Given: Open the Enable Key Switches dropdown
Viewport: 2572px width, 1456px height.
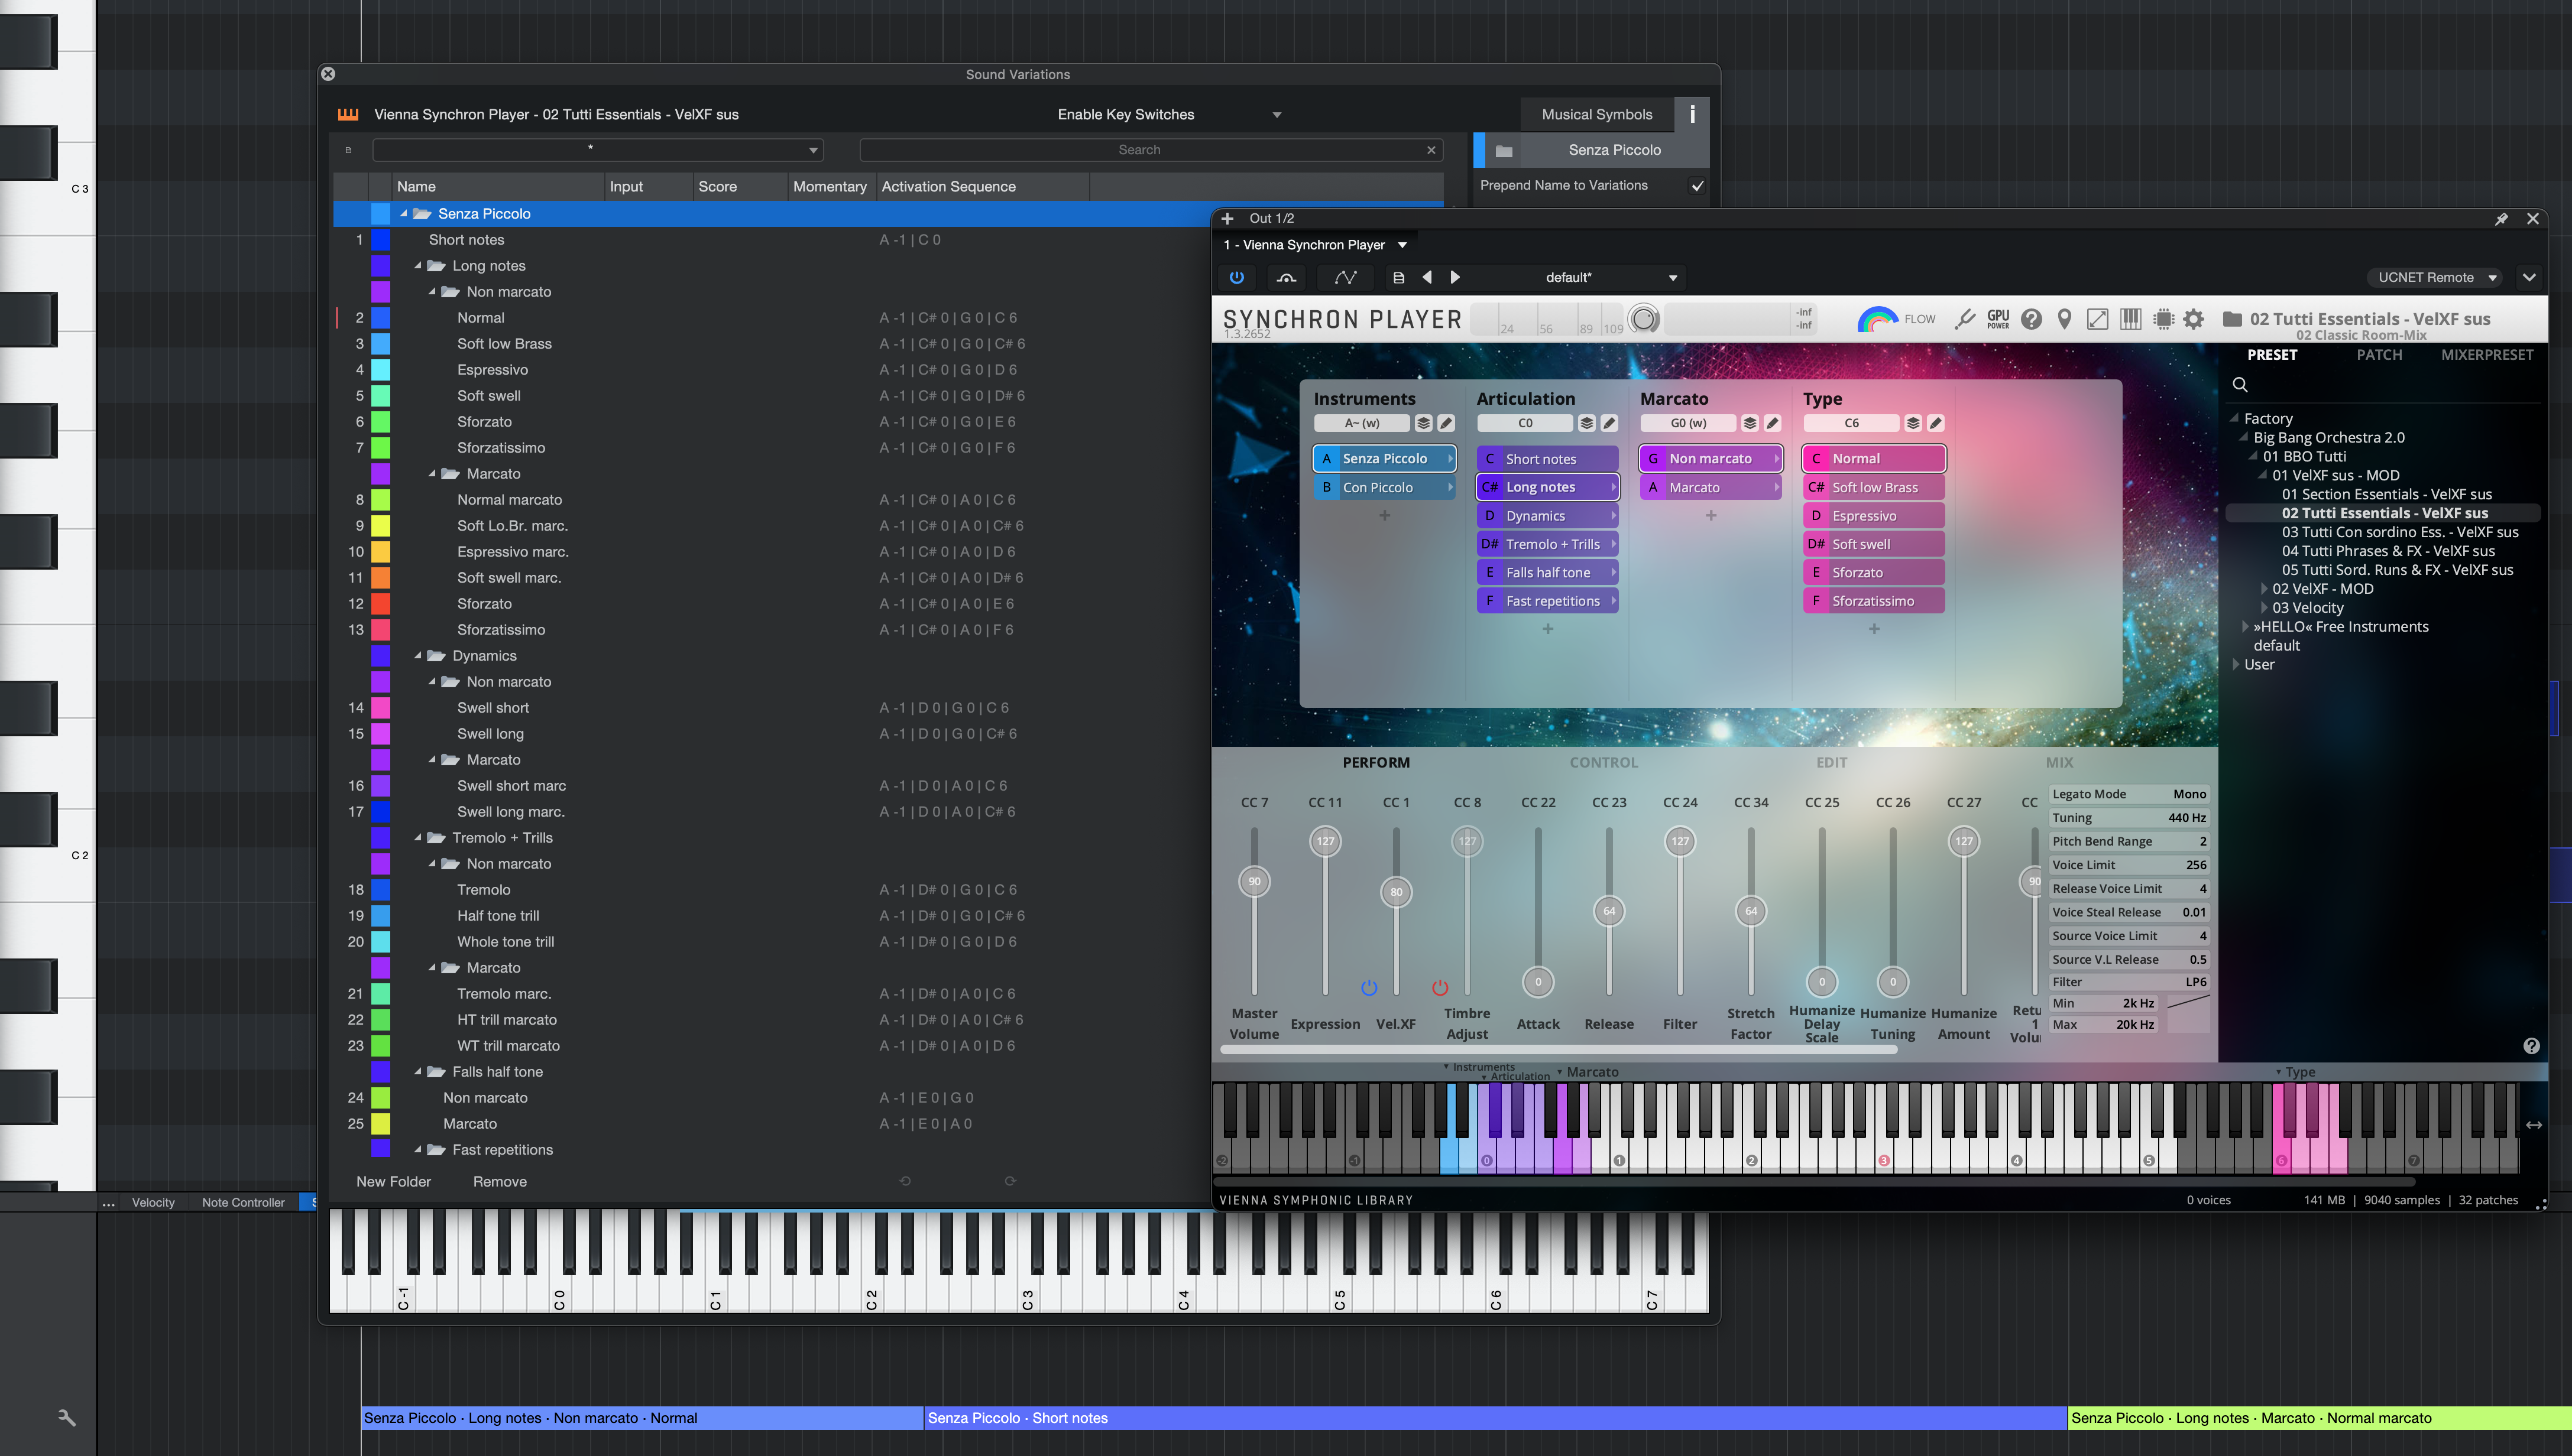Looking at the screenshot, I should coord(1168,114).
